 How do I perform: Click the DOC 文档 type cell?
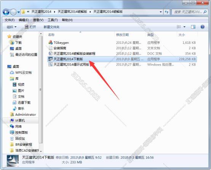[154, 54]
